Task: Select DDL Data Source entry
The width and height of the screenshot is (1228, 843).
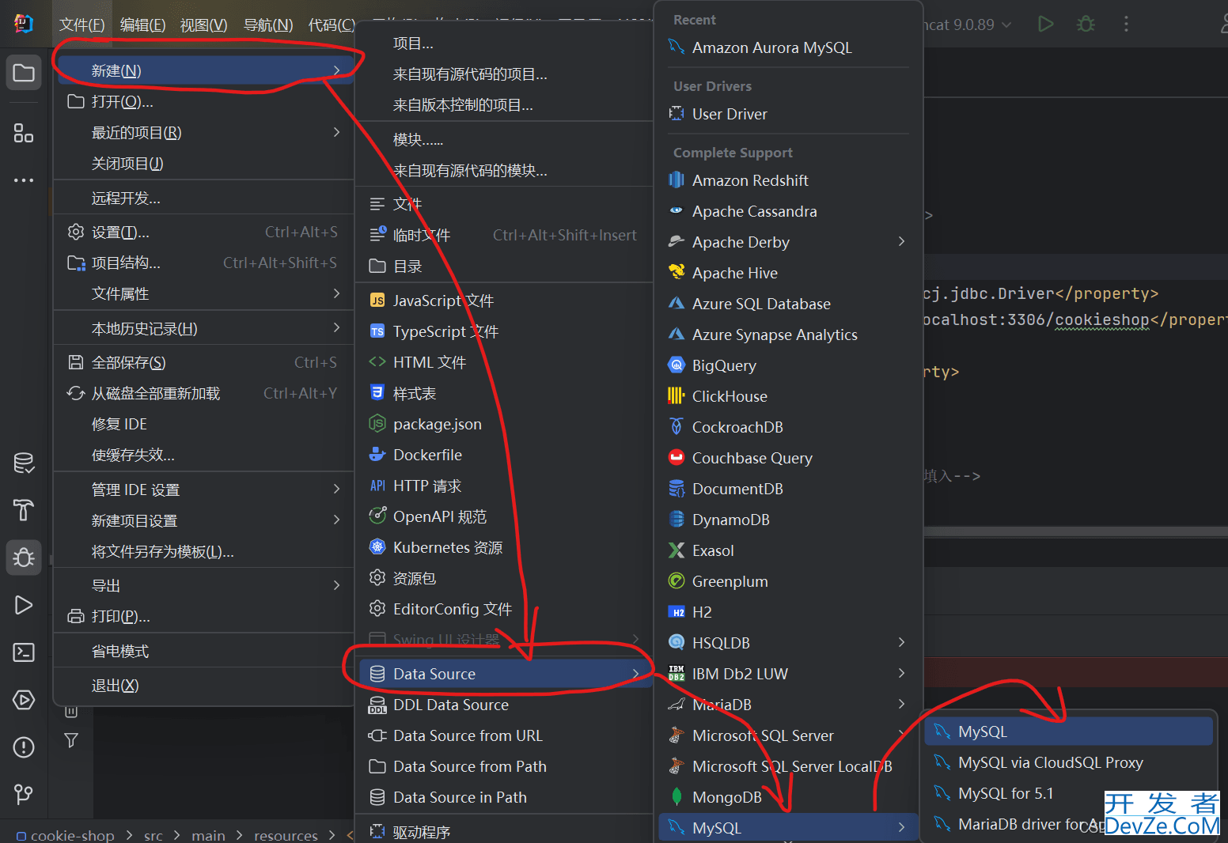Action: [505, 705]
